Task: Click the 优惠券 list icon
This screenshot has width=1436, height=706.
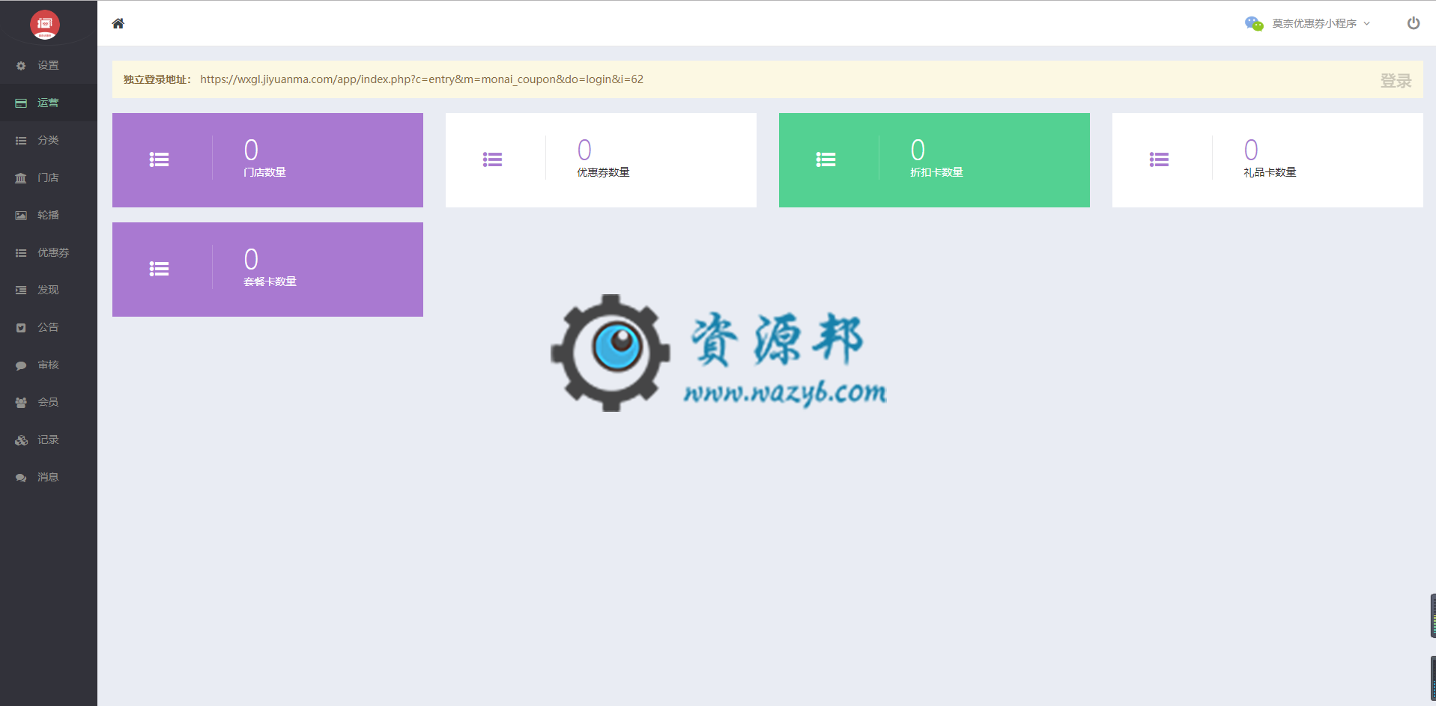Action: (x=21, y=253)
